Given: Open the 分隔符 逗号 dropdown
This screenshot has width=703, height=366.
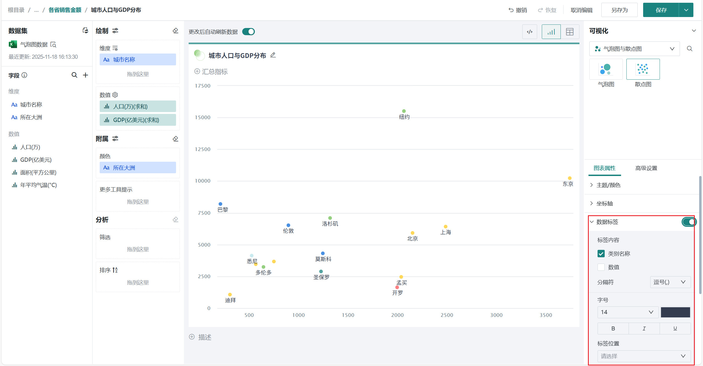Looking at the screenshot, I should pyautogui.click(x=670, y=282).
